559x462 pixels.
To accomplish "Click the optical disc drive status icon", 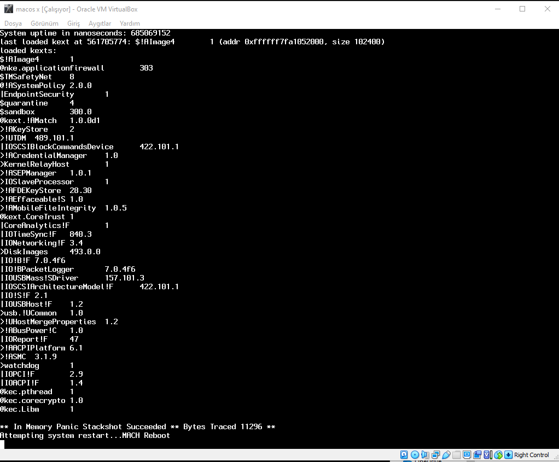I will point(415,455).
